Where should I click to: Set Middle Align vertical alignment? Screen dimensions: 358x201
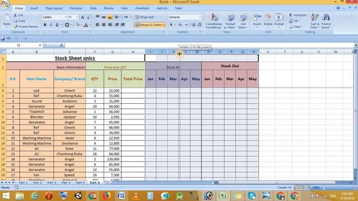coord(103,17)
